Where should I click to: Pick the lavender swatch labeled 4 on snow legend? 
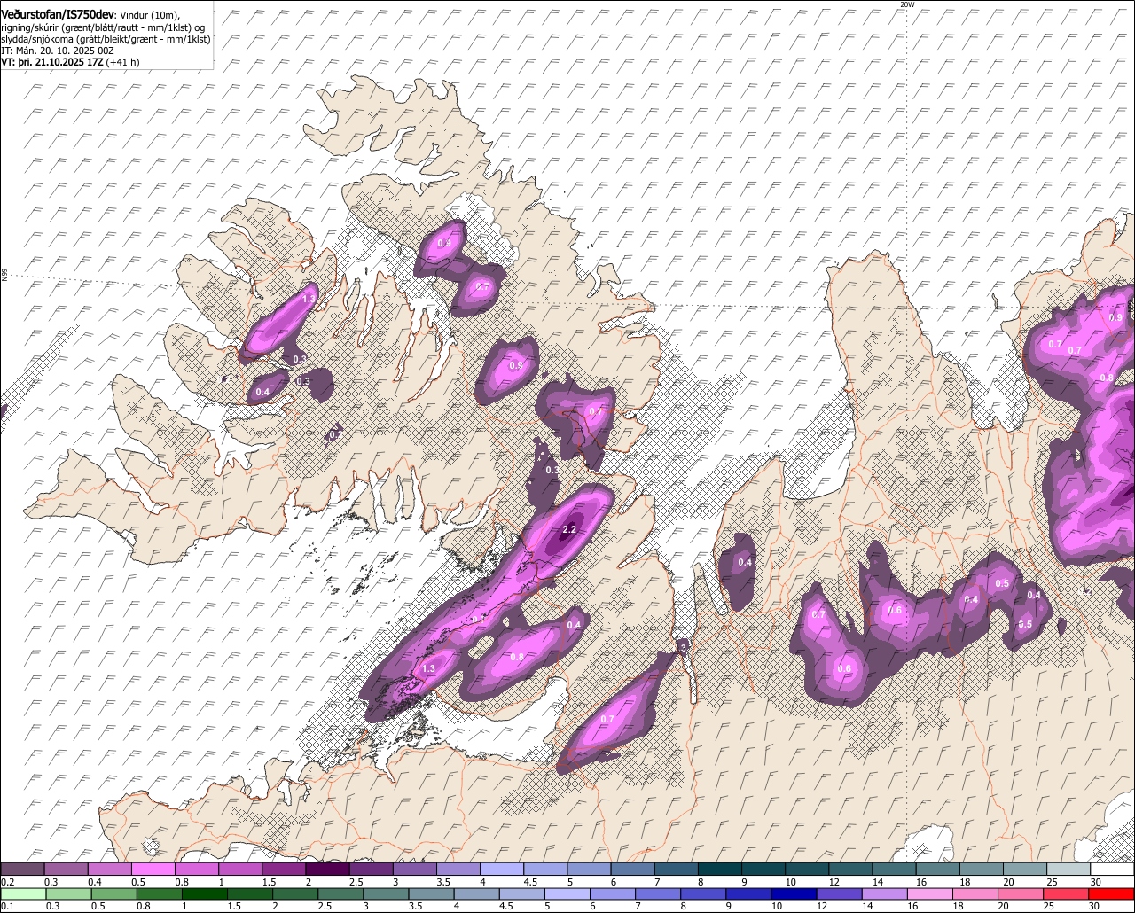(x=502, y=869)
